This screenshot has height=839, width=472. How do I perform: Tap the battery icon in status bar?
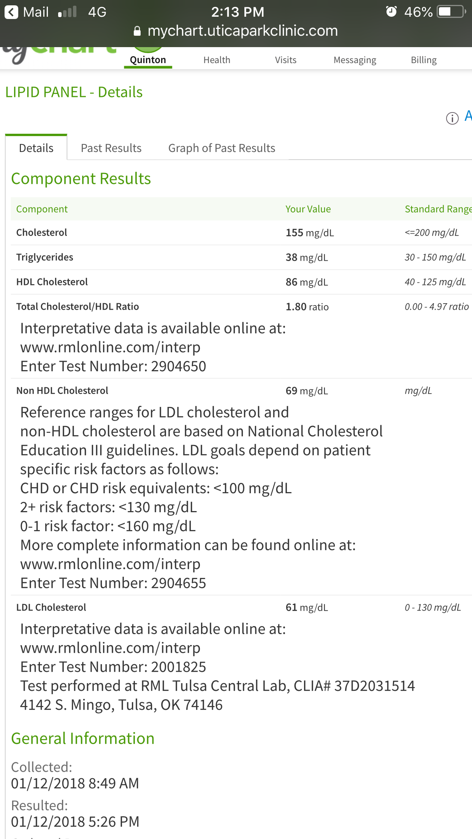point(451,12)
